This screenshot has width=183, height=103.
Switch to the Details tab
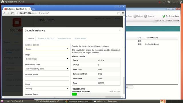tap(31, 38)
